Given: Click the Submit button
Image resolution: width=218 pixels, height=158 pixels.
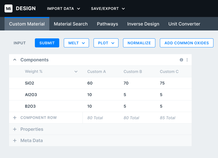Looking at the screenshot, I should point(47,43).
